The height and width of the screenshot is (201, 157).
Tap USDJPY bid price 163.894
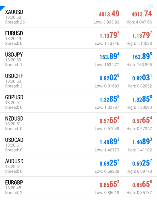pyautogui.click(x=109, y=56)
